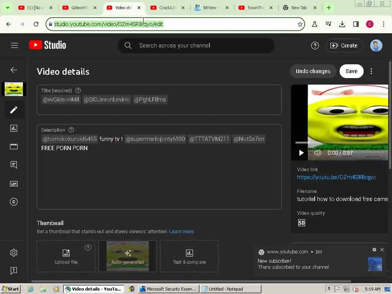The image size is (392, 294).
Task: Open notification settings gear icon
Action: tap(374, 250)
